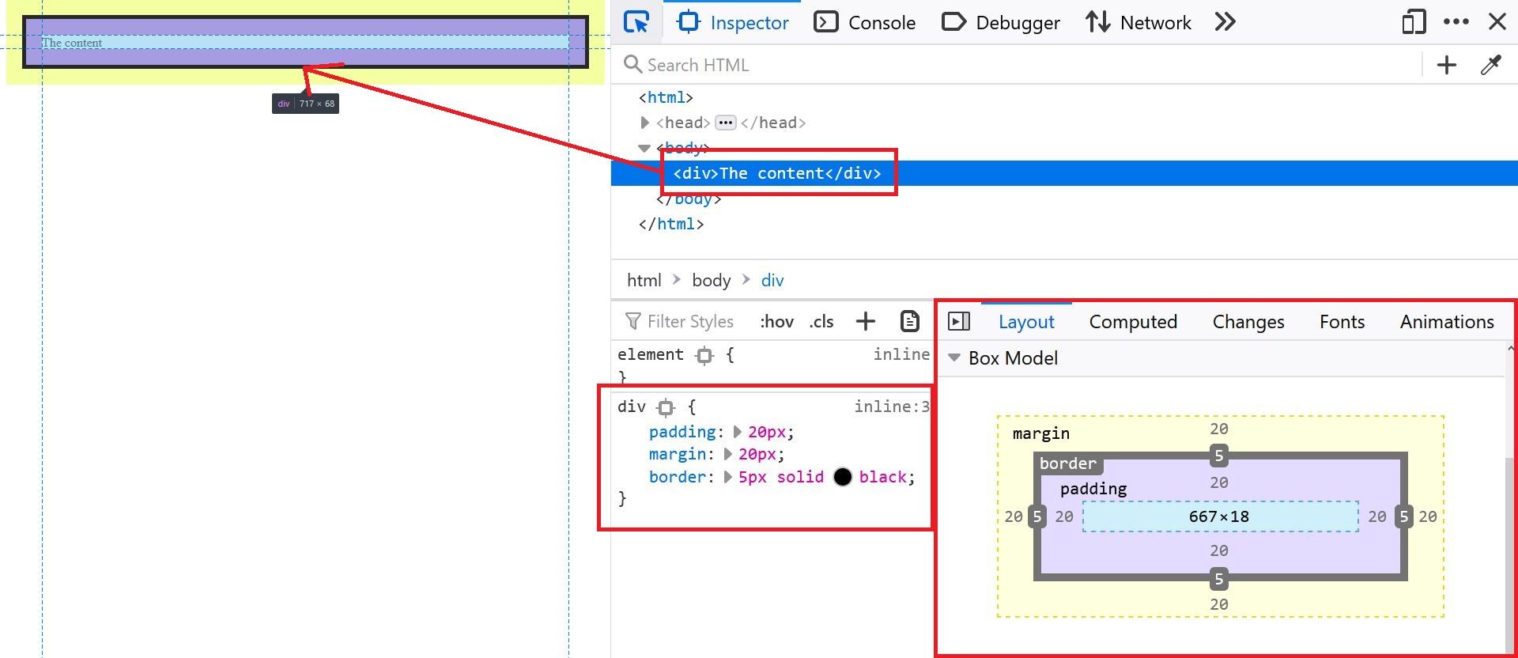Screen dimensions: 1518x658
Task: Expand the head element
Action: (644, 123)
